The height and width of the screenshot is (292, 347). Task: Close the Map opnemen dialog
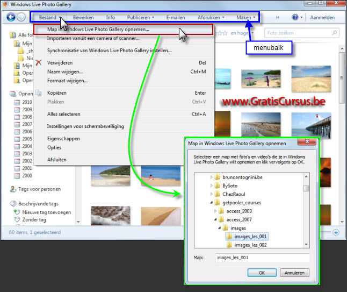(307, 142)
